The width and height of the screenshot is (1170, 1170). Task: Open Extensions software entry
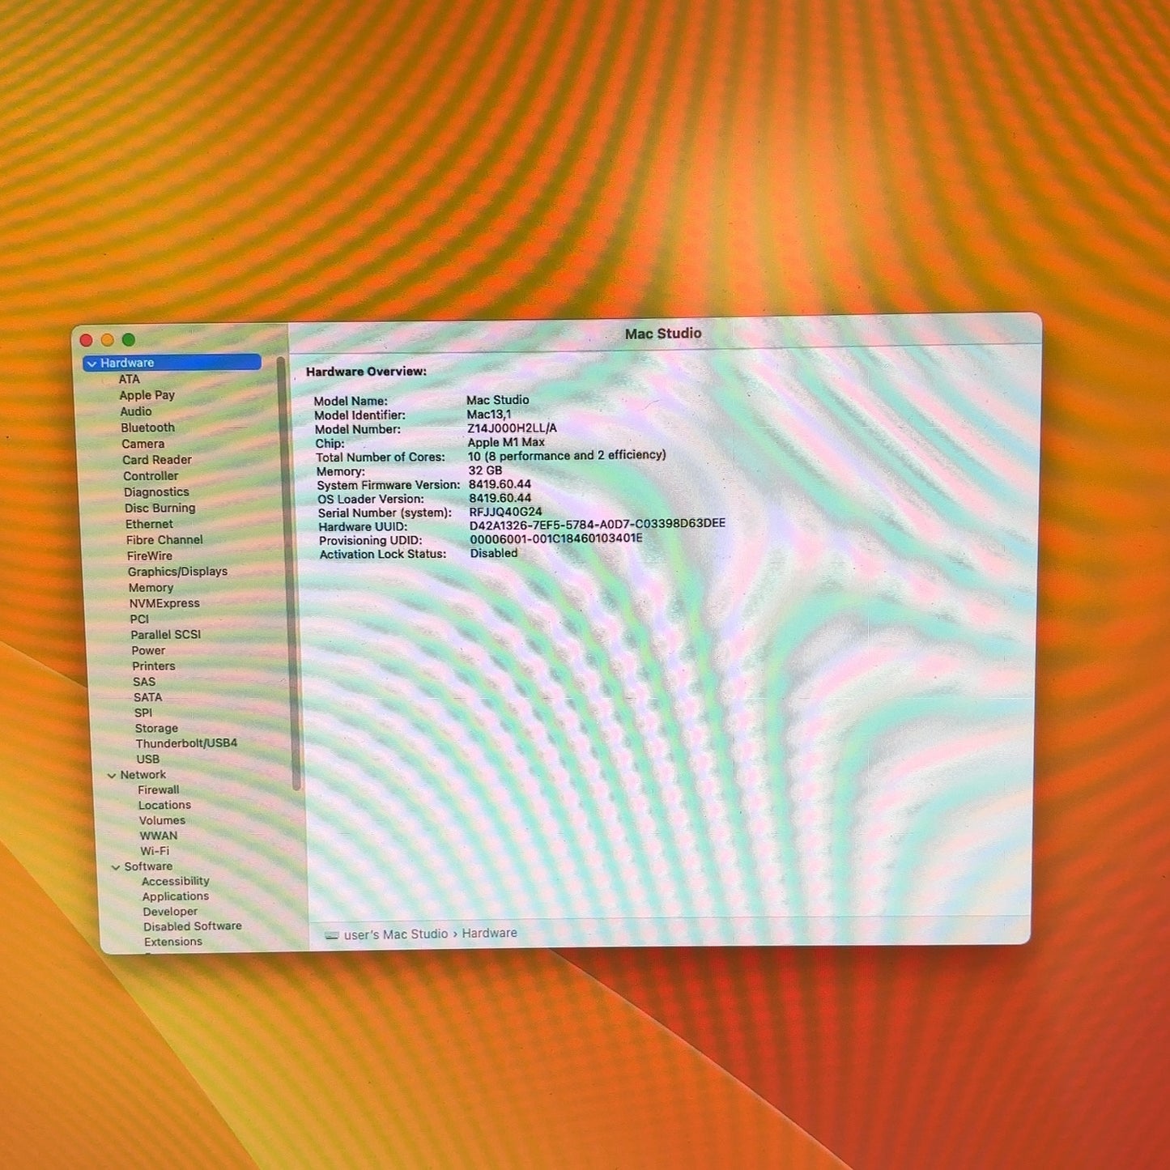click(x=173, y=942)
